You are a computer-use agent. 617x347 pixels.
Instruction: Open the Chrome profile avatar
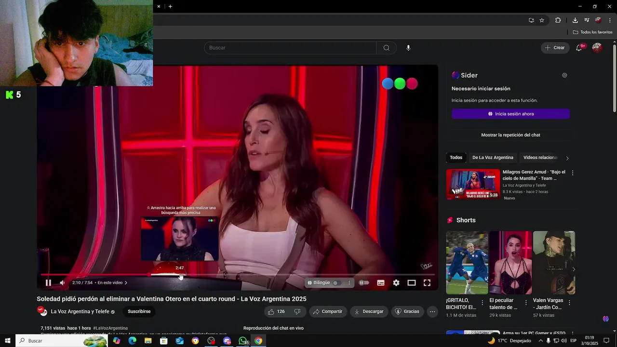pyautogui.click(x=598, y=20)
